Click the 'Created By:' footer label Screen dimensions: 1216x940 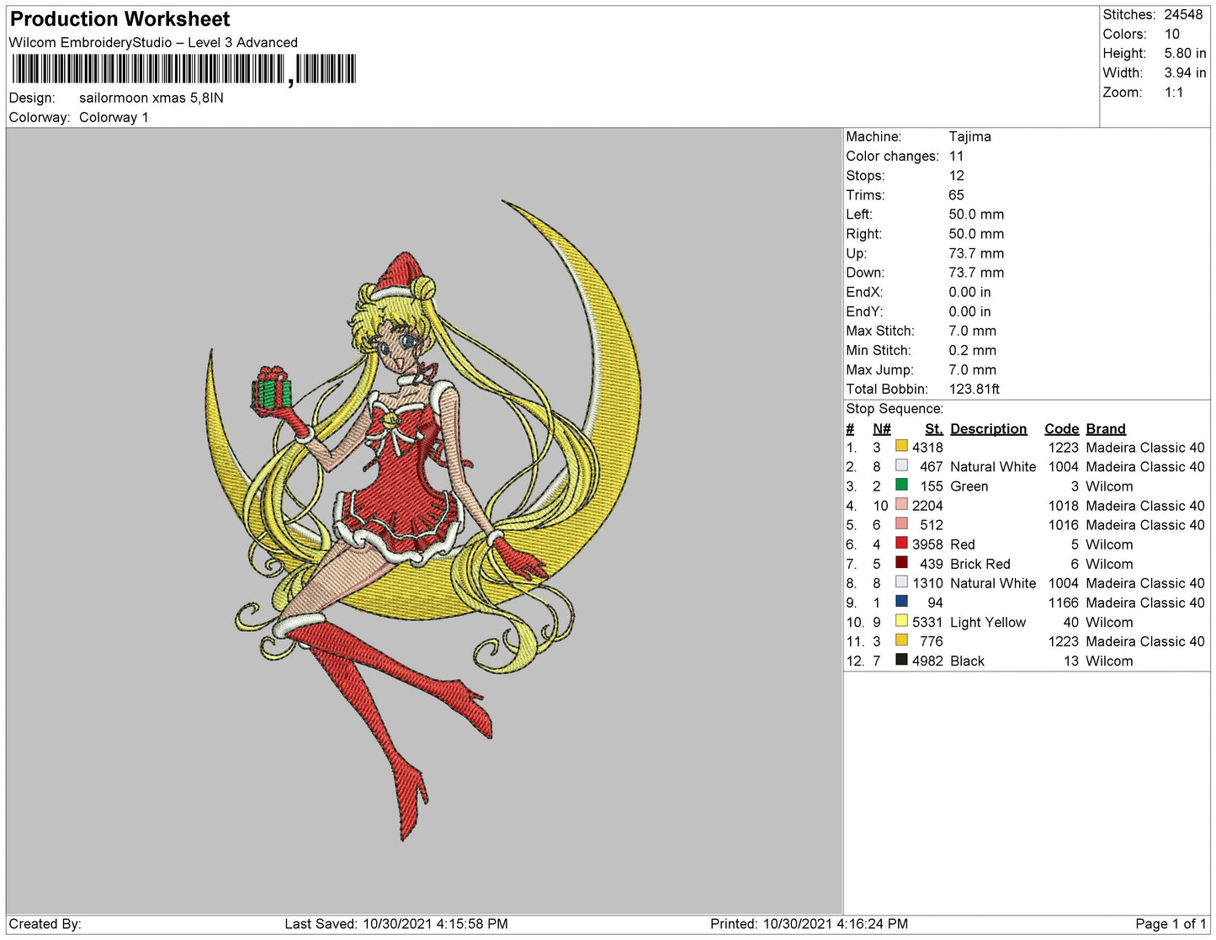coord(45,923)
